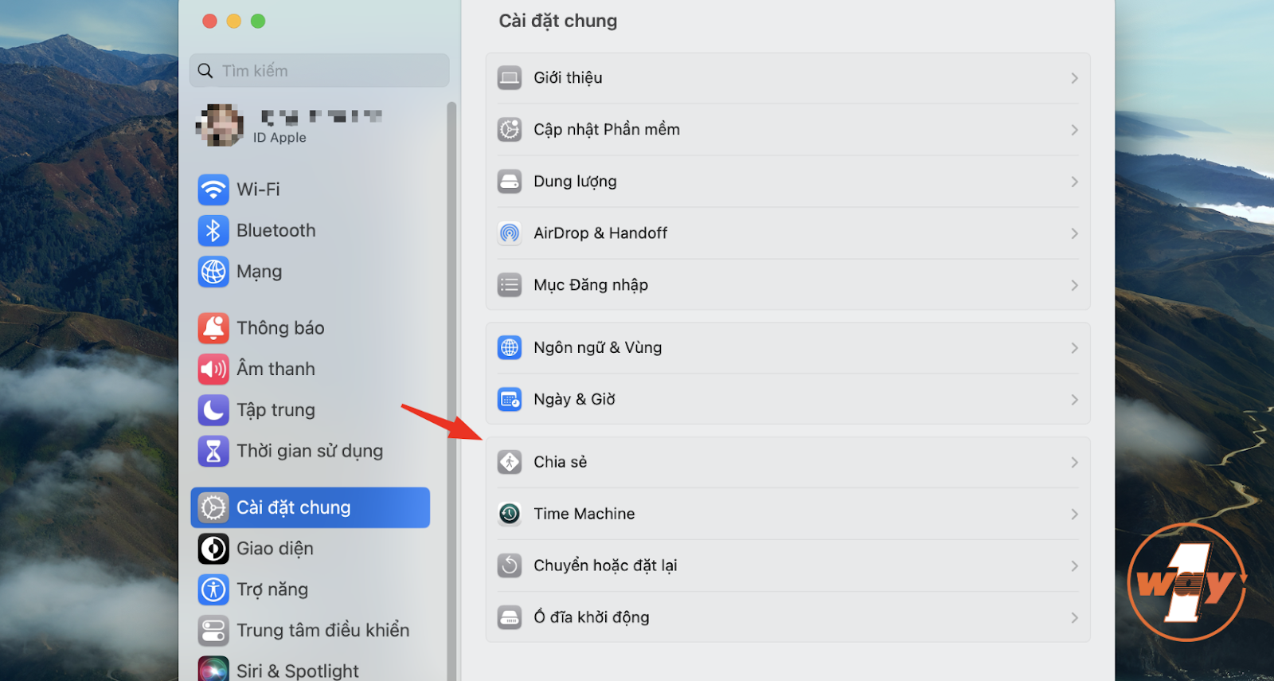Screen dimensions: 1274x681
Task: Click the Chia sẻ sharing icon
Action: (510, 462)
